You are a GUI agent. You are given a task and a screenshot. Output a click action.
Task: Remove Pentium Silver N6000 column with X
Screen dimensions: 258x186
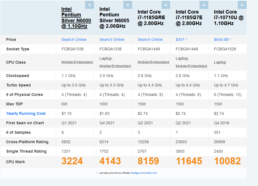click(x=90, y=5)
